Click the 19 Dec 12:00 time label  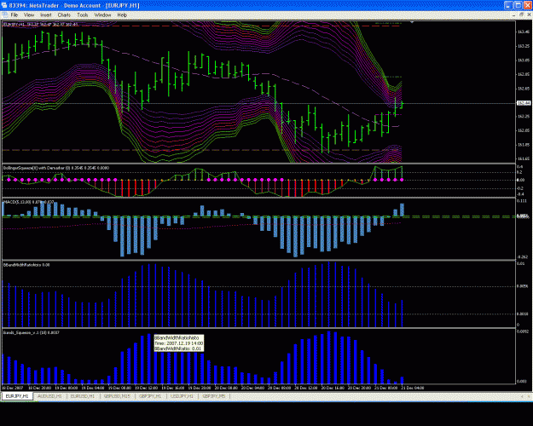146,388
